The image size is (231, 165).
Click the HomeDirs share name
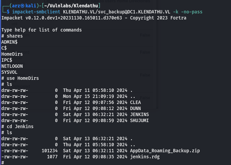12,54
